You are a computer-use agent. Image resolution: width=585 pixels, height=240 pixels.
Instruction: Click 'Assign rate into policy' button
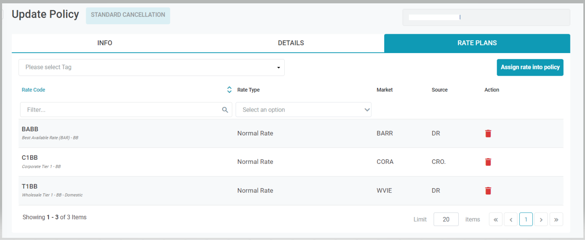coord(530,67)
